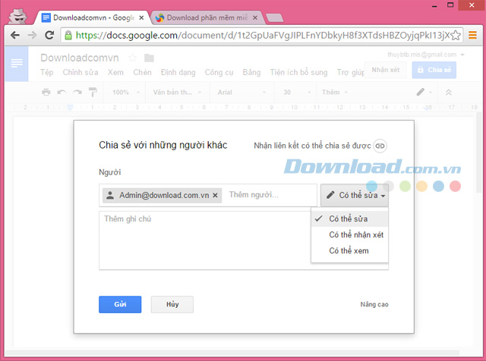486x361 pixels.
Task: Click the blue Gửi button
Action: coord(120,304)
